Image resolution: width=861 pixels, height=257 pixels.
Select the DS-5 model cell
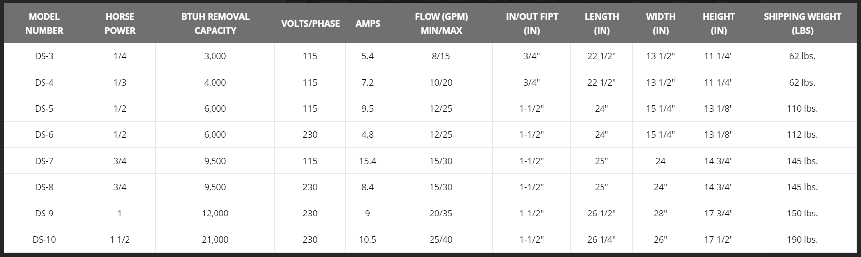pos(44,109)
